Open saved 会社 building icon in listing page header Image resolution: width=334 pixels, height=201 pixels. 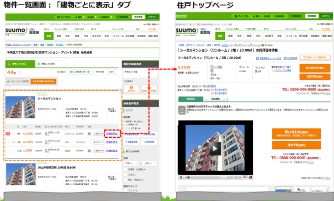point(92,17)
